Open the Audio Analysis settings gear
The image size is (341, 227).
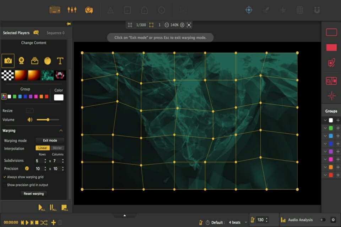pos(333,220)
